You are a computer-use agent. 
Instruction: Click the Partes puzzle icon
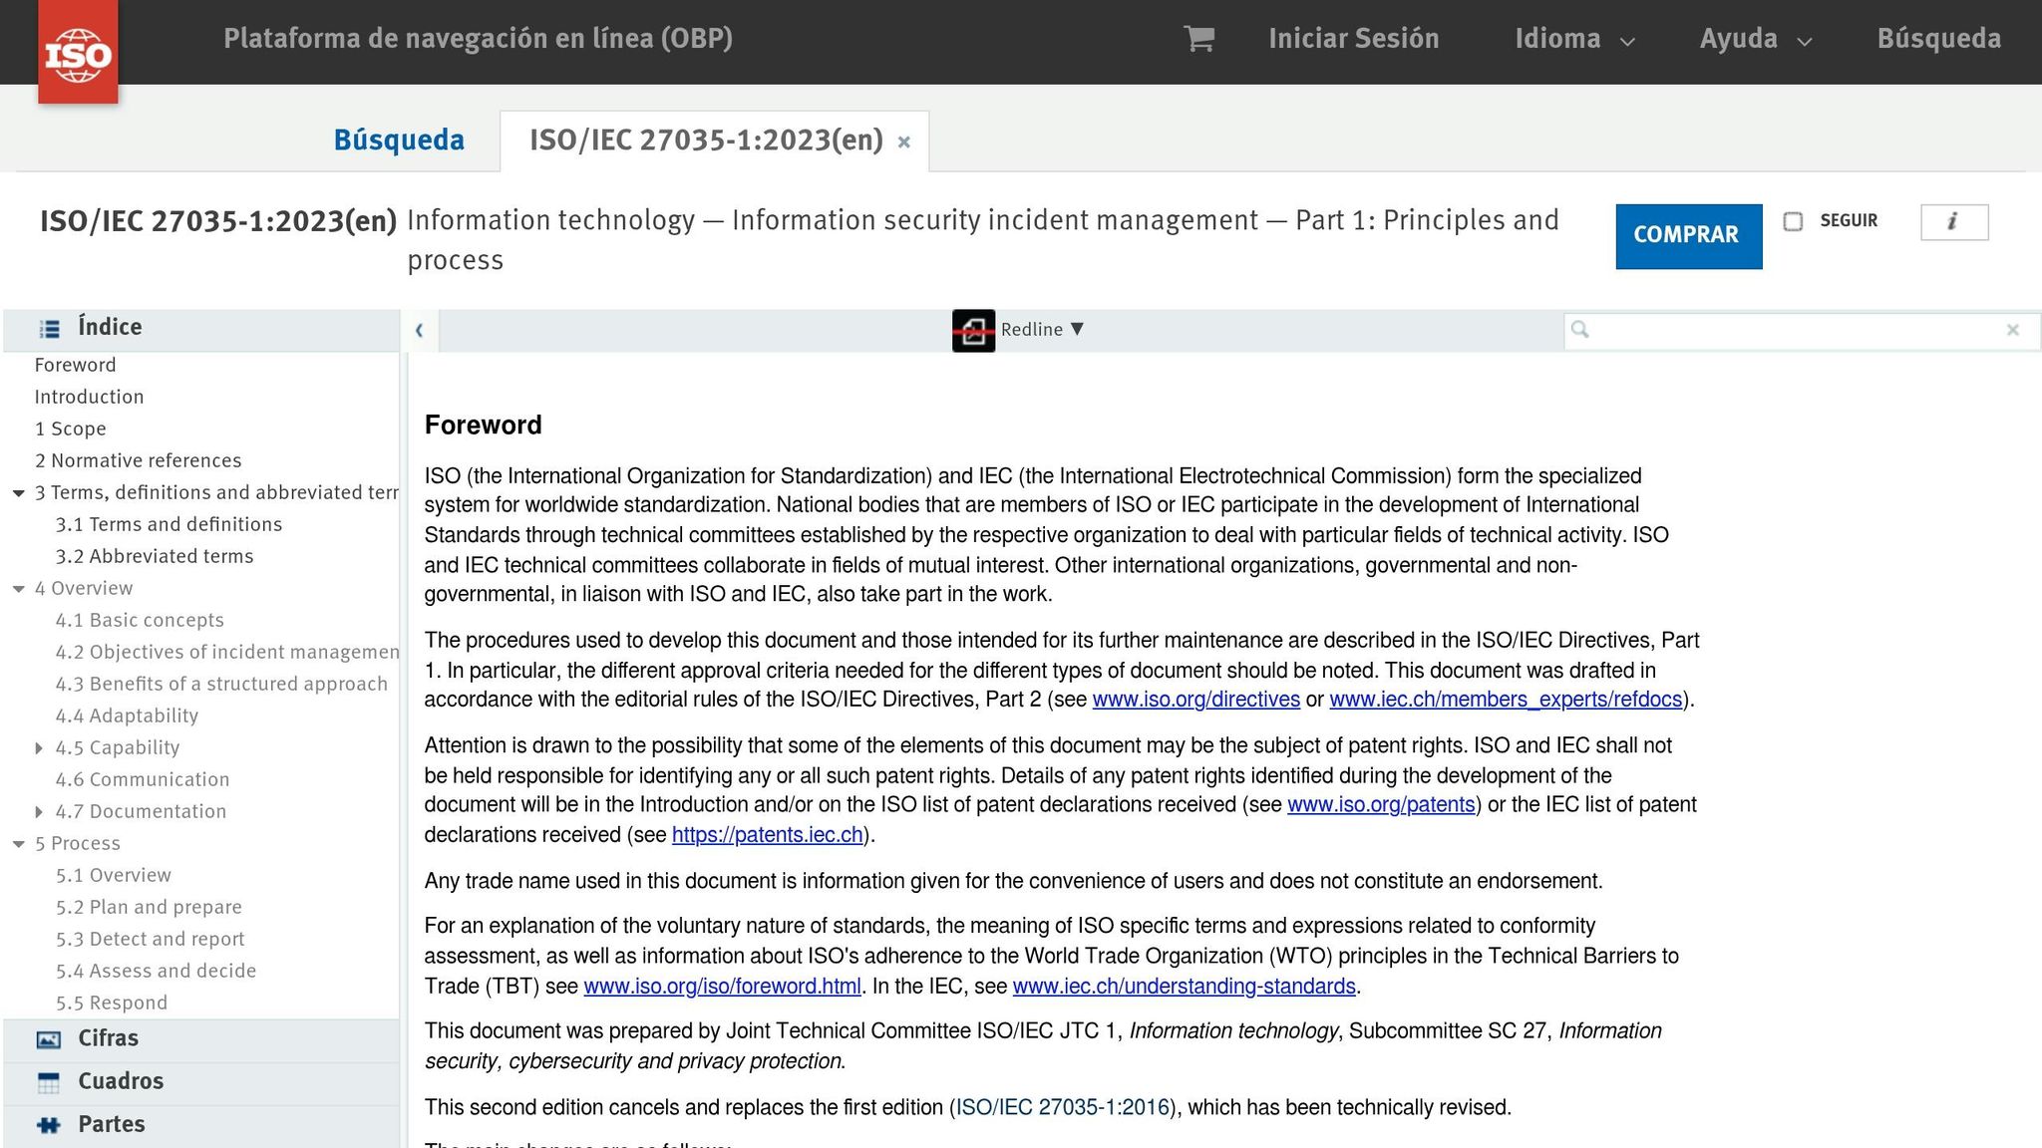tap(48, 1125)
